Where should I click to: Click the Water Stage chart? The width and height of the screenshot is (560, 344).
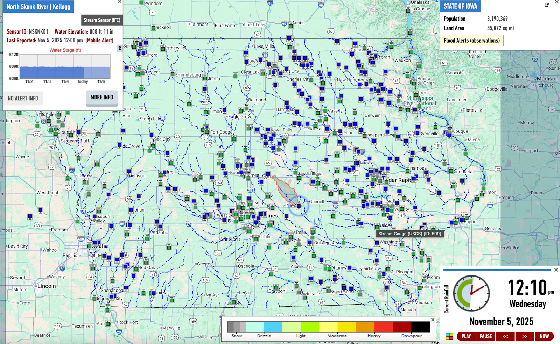[x=65, y=66]
